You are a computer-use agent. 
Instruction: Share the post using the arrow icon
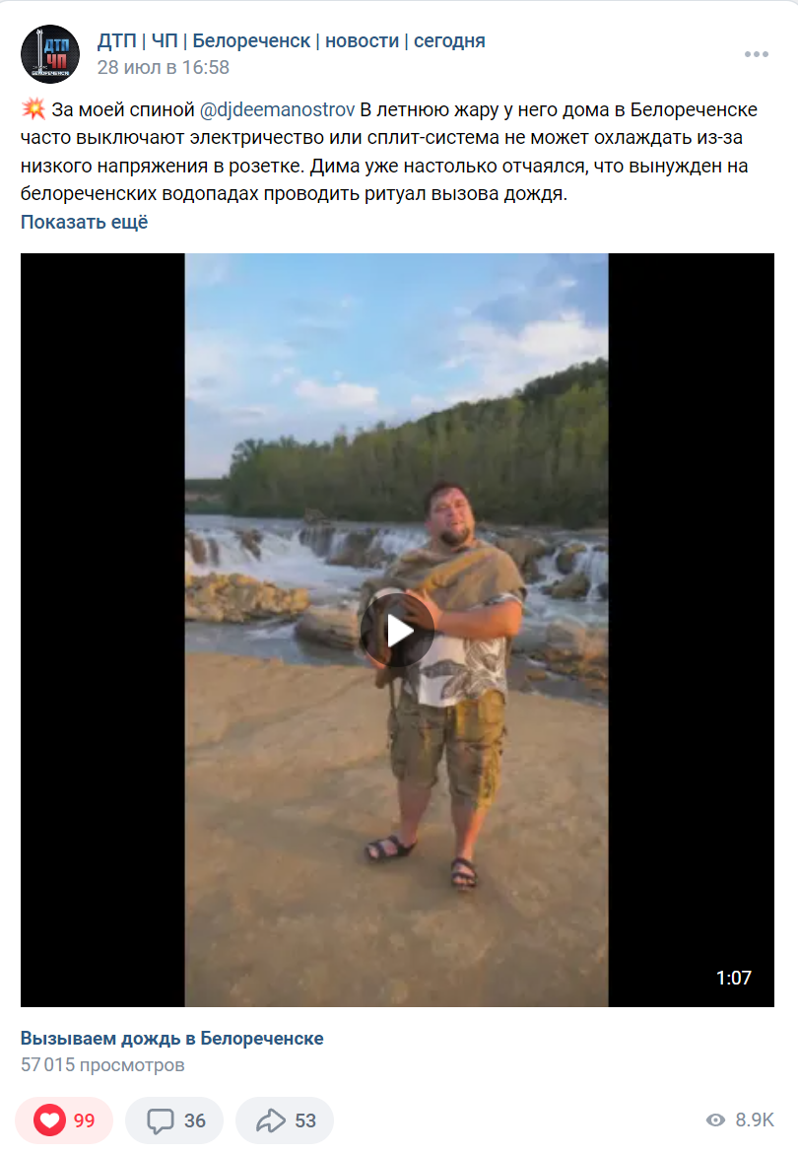270,1120
